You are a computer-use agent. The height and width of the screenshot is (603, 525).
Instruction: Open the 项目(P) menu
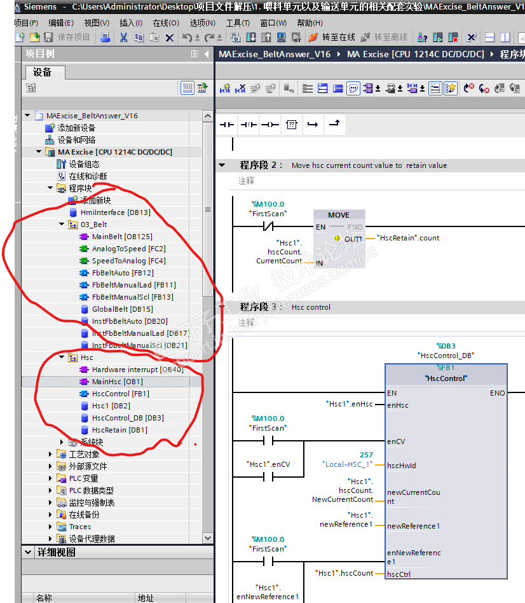[26, 23]
